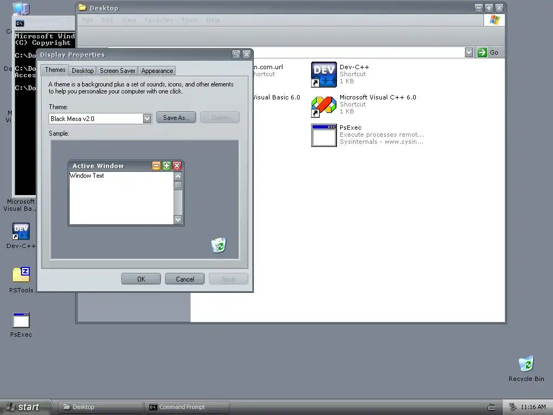Open the Help menu in Desktop window

tap(213, 20)
